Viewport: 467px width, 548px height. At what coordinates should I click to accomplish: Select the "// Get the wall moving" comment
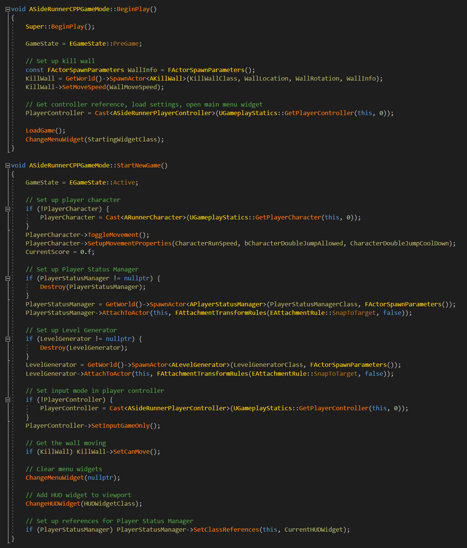point(66,443)
